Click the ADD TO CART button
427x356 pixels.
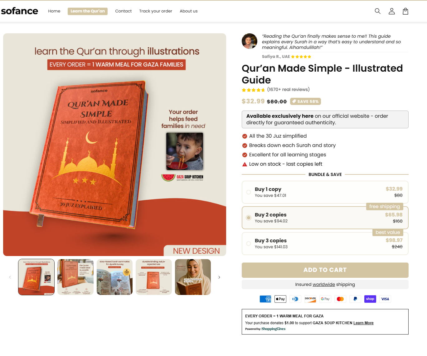325,270
